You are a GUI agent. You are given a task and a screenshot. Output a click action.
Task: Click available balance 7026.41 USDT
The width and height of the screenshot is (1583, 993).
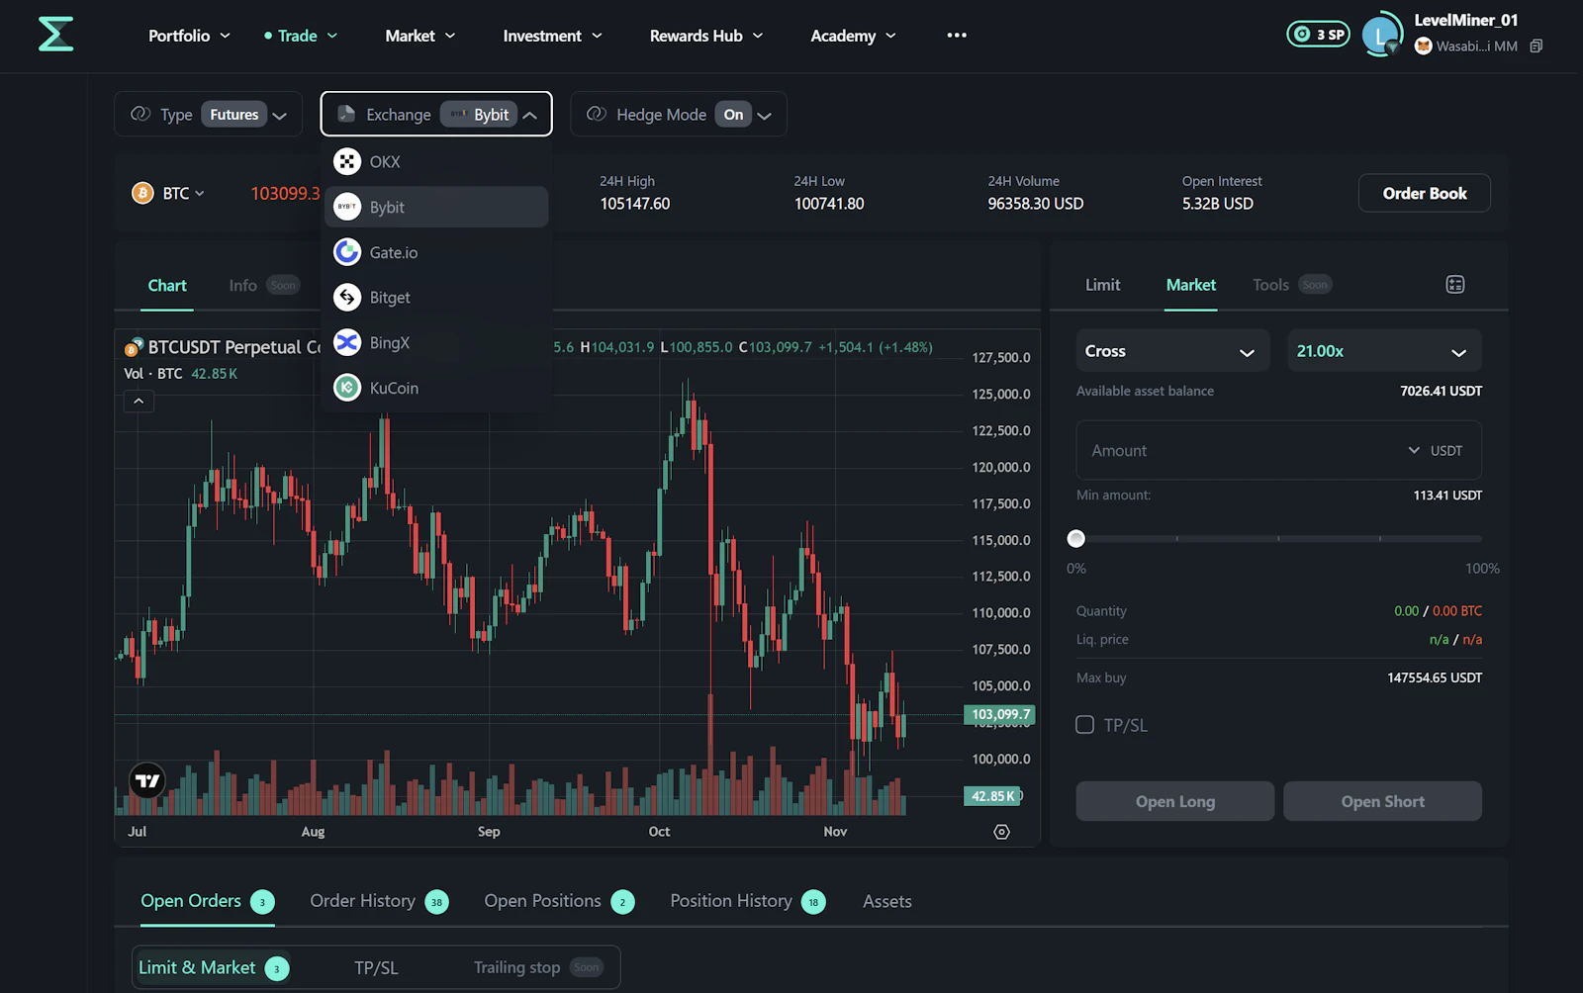[x=1441, y=391]
